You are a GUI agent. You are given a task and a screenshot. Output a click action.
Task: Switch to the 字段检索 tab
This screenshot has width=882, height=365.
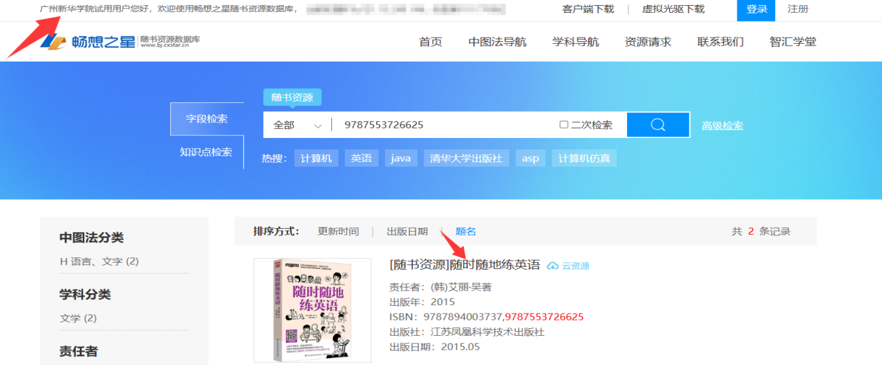[206, 119]
